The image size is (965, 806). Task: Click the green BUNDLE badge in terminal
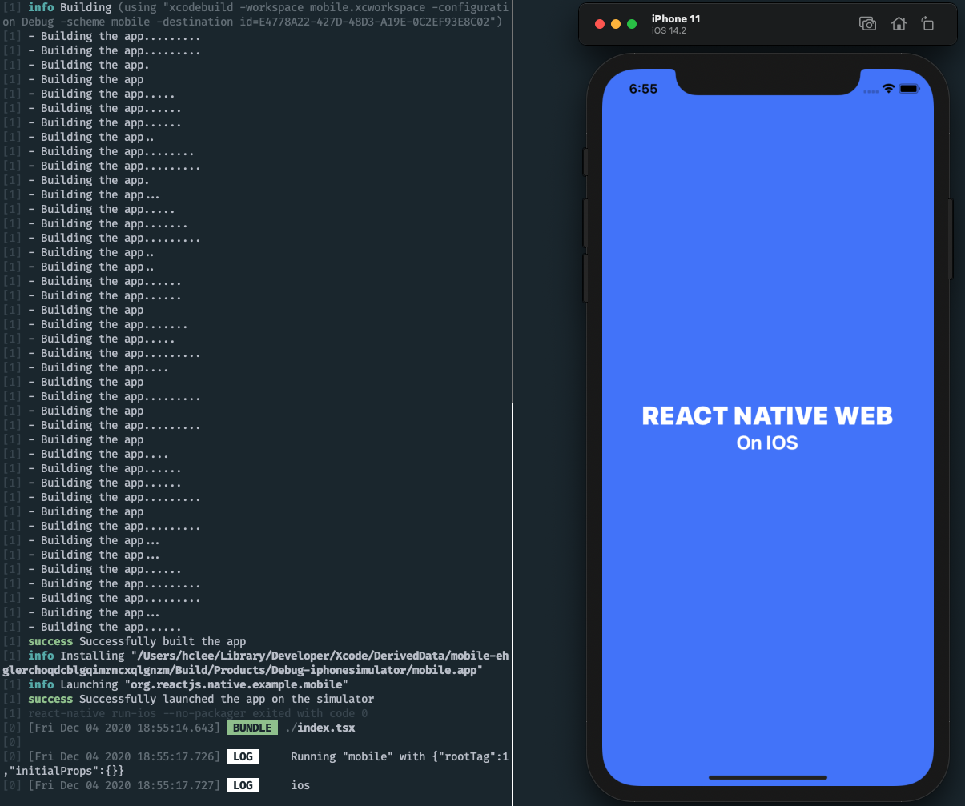[x=252, y=728]
